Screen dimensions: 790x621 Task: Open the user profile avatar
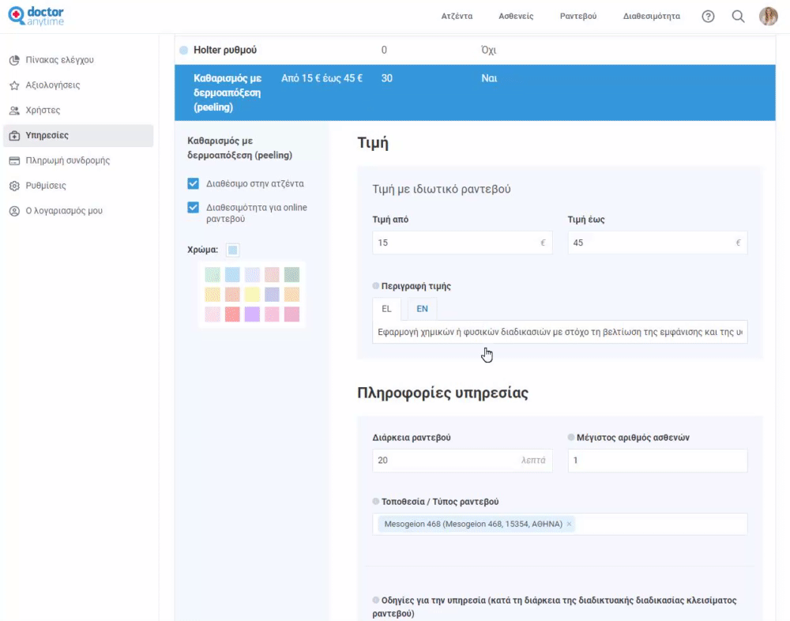[769, 16]
